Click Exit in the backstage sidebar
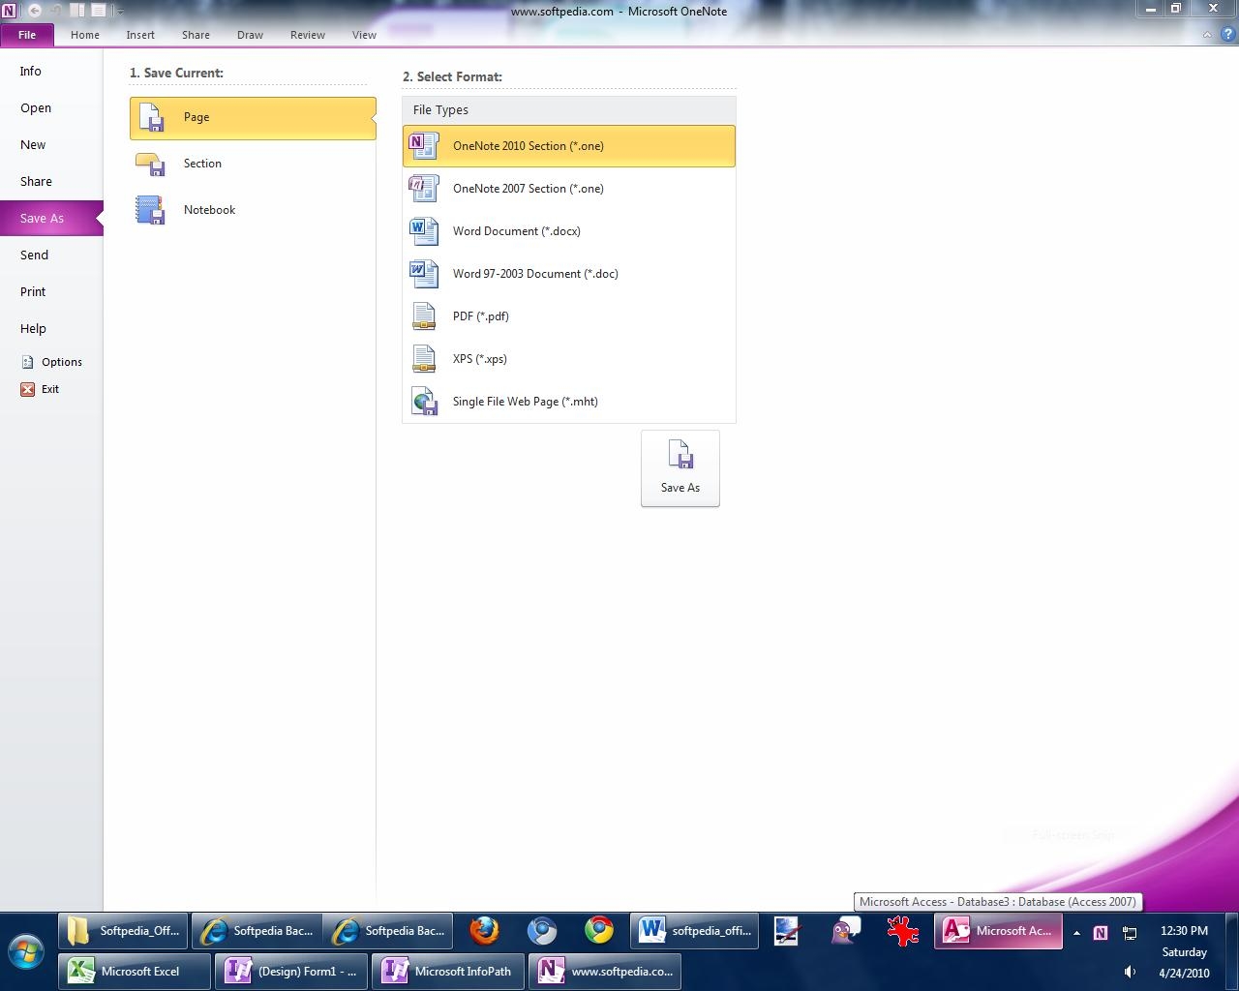The height and width of the screenshot is (991, 1239). tap(49, 389)
